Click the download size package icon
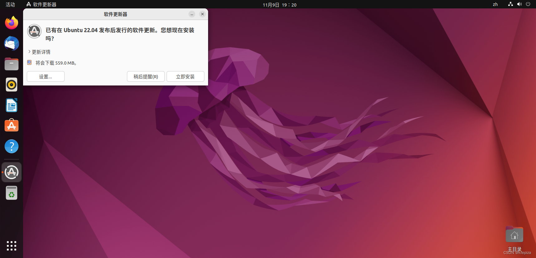Screen dimensions: 536x258 pyautogui.click(x=29, y=62)
